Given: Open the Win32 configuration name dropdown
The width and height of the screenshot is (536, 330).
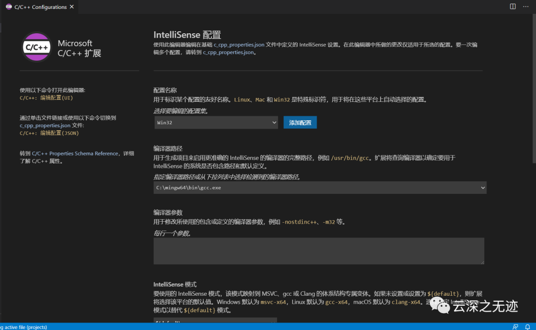Looking at the screenshot, I should [x=216, y=123].
